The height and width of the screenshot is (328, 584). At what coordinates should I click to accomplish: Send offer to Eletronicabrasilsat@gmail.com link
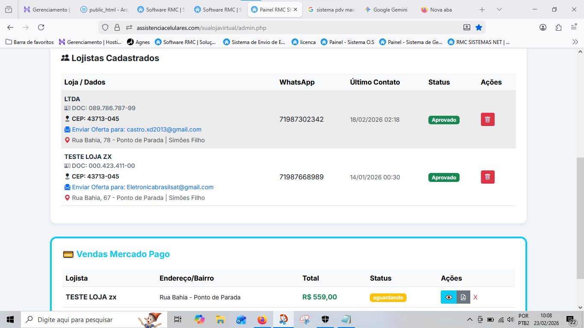pos(142,187)
